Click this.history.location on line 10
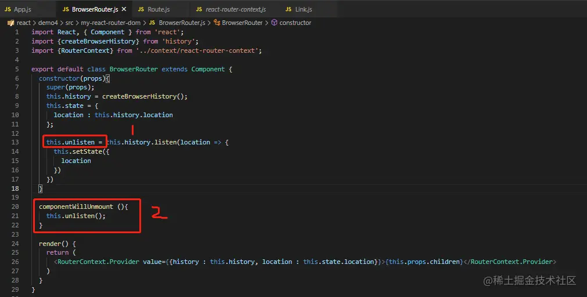The width and height of the screenshot is (587, 297). pos(134,115)
